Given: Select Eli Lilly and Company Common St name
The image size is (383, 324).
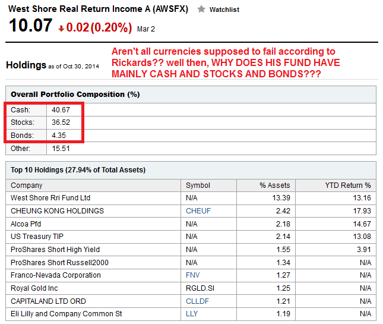Looking at the screenshot, I should pos(66,314).
